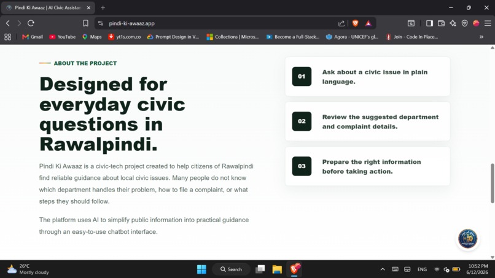Viewport: 495px width, 278px height.
Task: Click 'Prepare the right information' card text
Action: click(x=371, y=166)
